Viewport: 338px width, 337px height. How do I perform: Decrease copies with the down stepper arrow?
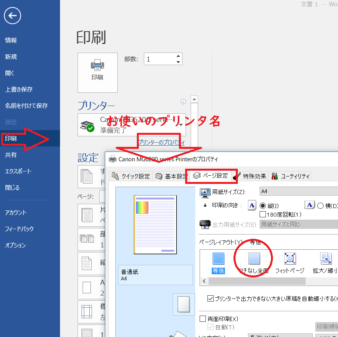(178, 62)
